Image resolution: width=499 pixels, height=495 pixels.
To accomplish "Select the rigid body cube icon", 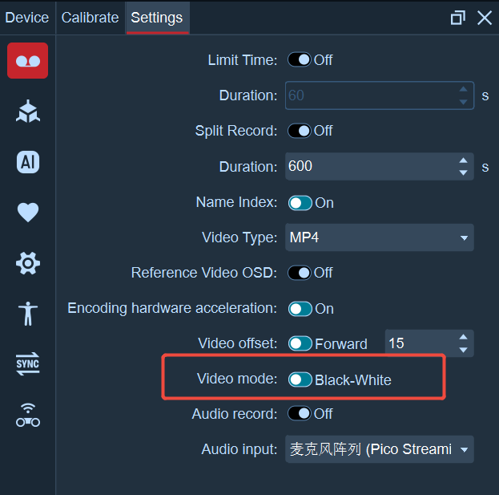I will [28, 112].
